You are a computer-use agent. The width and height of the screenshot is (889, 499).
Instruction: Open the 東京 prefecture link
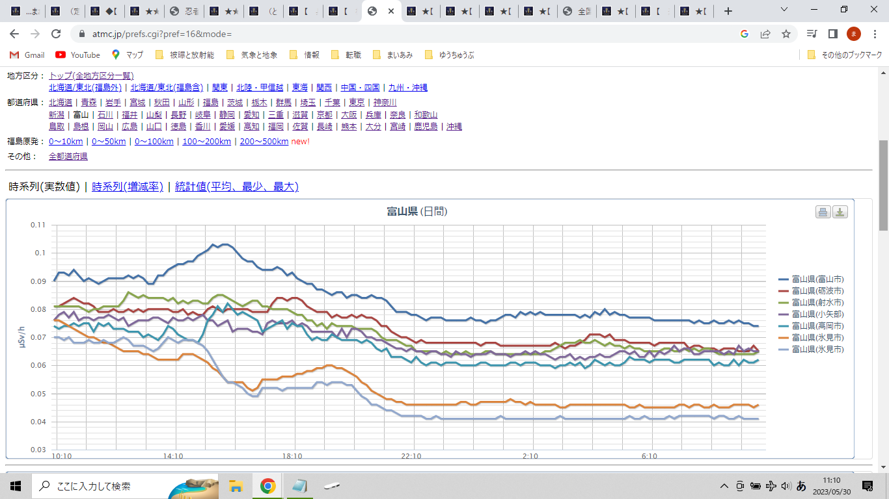click(x=357, y=102)
